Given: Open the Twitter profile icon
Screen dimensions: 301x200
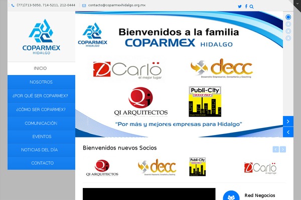Looking at the screenshot, I should (240, 6).
